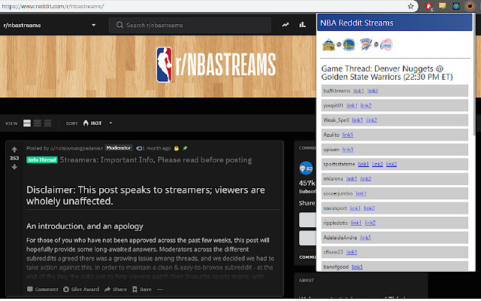This screenshot has height=301, width=481.
Task: Click the NBA logo in the banner
Action: [164, 65]
